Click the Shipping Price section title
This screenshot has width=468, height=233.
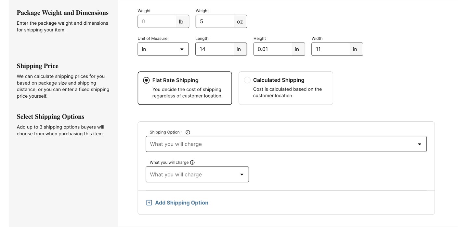(37, 66)
